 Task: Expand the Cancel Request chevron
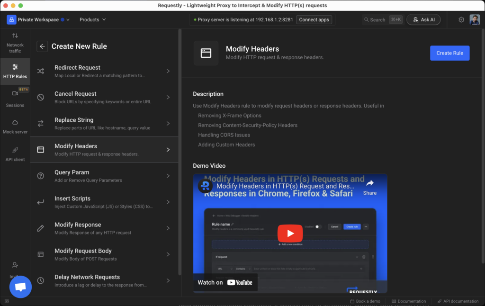point(168,97)
